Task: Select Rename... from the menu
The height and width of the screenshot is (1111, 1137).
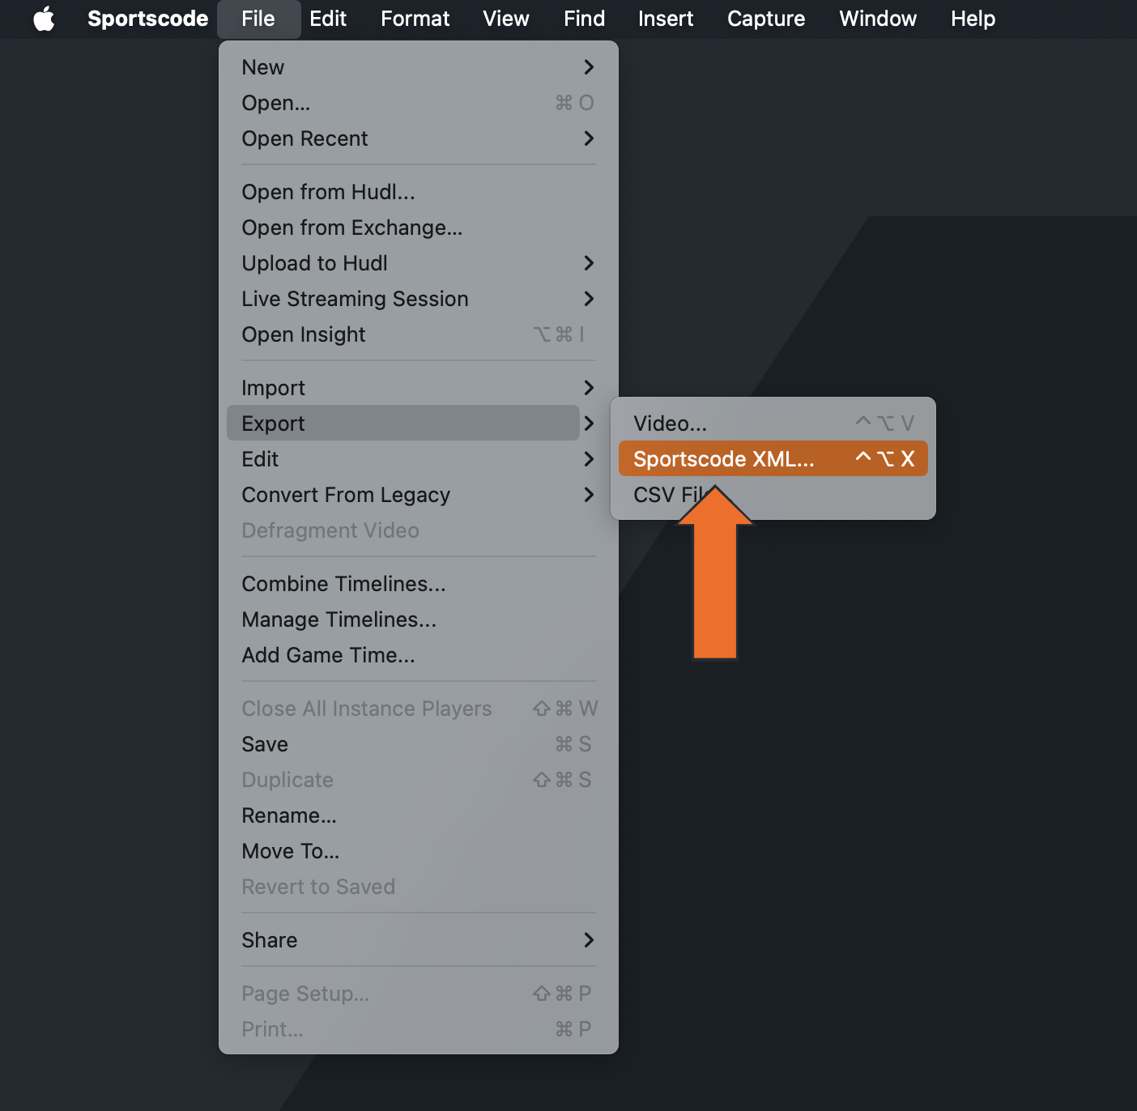Action: click(289, 815)
